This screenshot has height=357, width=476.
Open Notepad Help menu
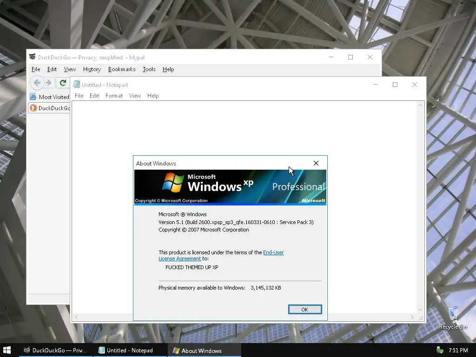(153, 96)
